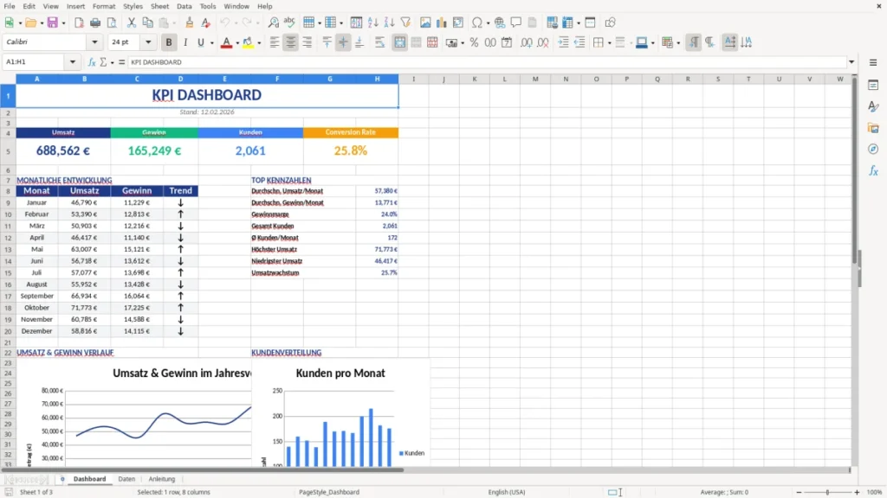Open the Borders dropdown arrow
The image size is (887, 498).
pos(609,43)
